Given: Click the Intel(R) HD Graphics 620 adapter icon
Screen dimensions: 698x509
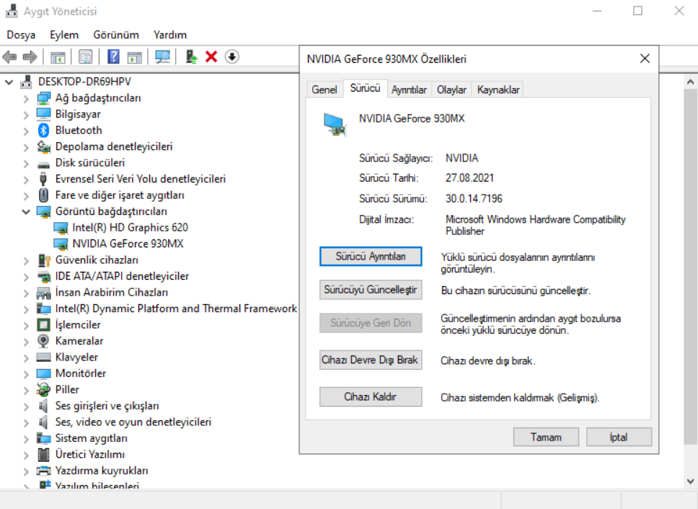Looking at the screenshot, I should click(61, 228).
